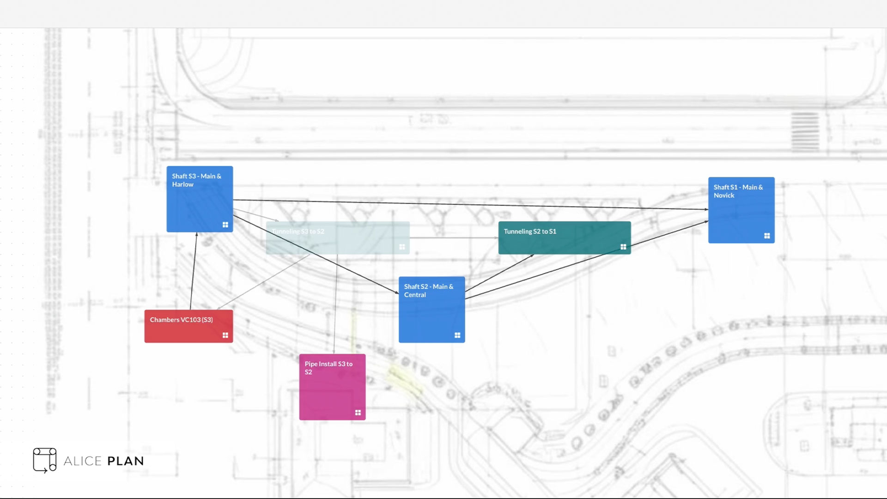The width and height of the screenshot is (887, 499).
Task: Select arrow from Chambers VC103 to Shaft S3
Action: [194, 270]
